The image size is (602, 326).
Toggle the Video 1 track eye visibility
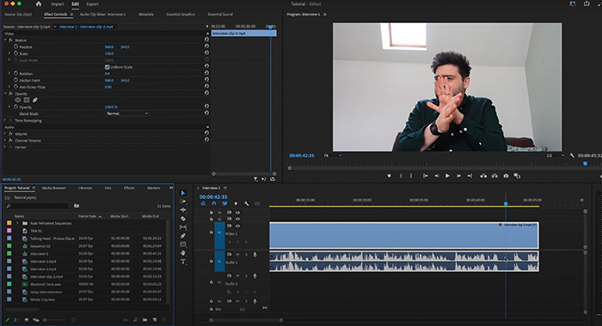coord(237,226)
